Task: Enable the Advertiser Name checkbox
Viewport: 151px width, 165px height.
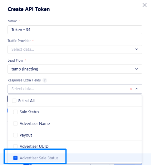Action: (x=15, y=123)
